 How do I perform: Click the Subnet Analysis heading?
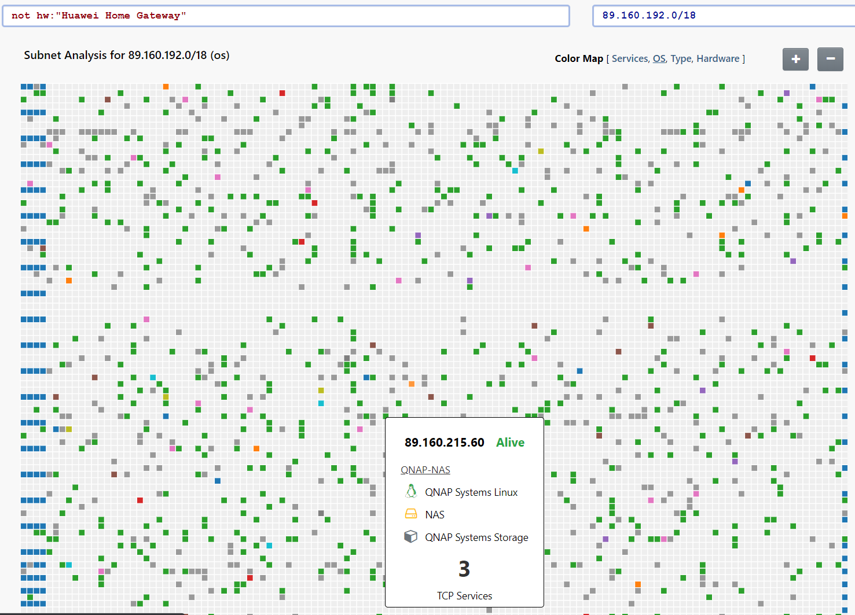[x=126, y=55]
